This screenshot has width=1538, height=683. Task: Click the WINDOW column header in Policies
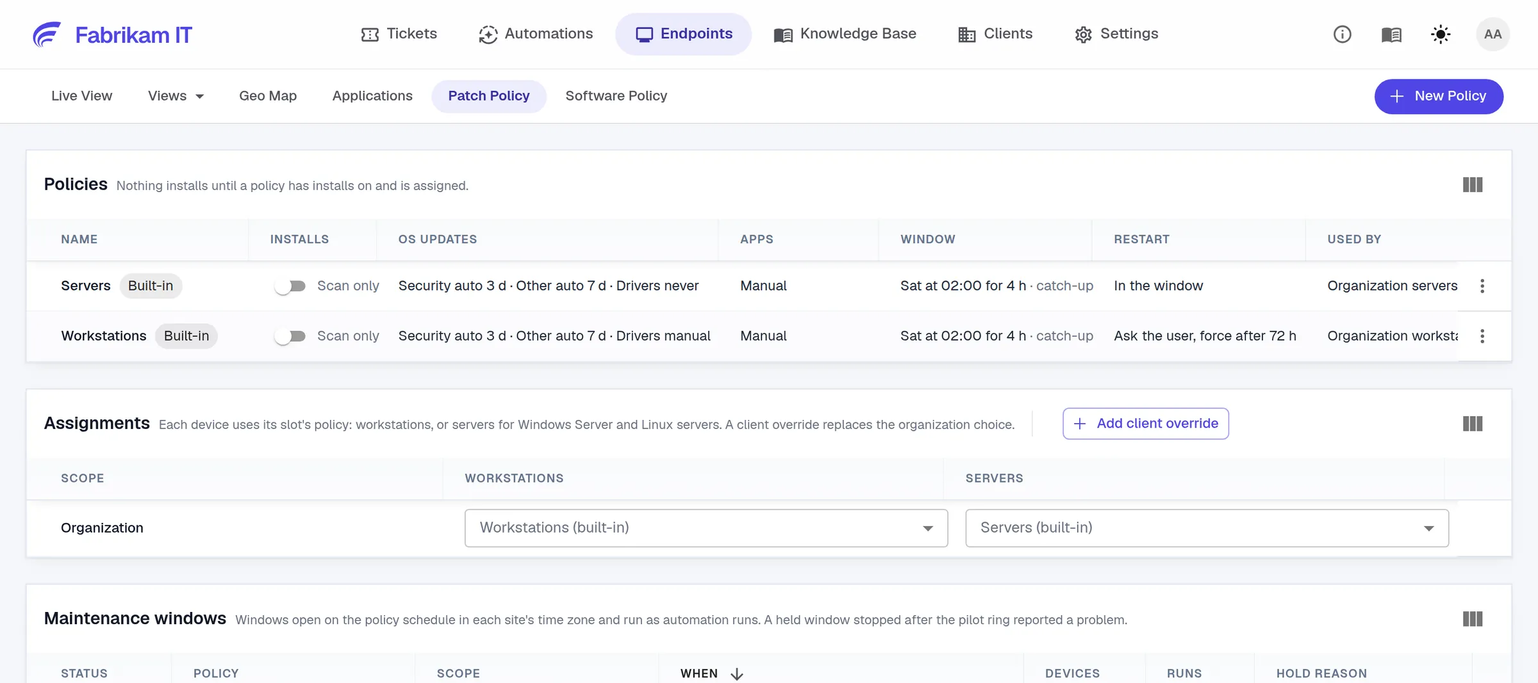pyautogui.click(x=927, y=239)
